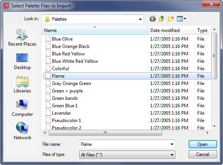Expand the Look in folder dropdown
Image resolution: width=223 pixels, height=165 pixels.
pos(140,19)
